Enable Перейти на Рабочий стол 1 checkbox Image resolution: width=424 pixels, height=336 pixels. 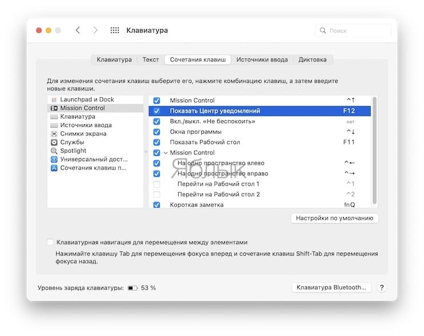156,184
